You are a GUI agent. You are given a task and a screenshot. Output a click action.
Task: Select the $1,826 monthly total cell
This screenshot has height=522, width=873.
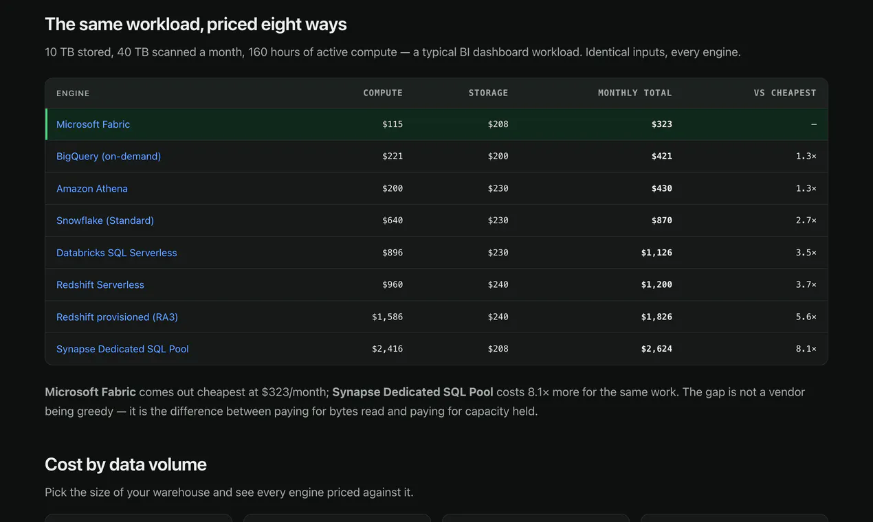click(656, 317)
